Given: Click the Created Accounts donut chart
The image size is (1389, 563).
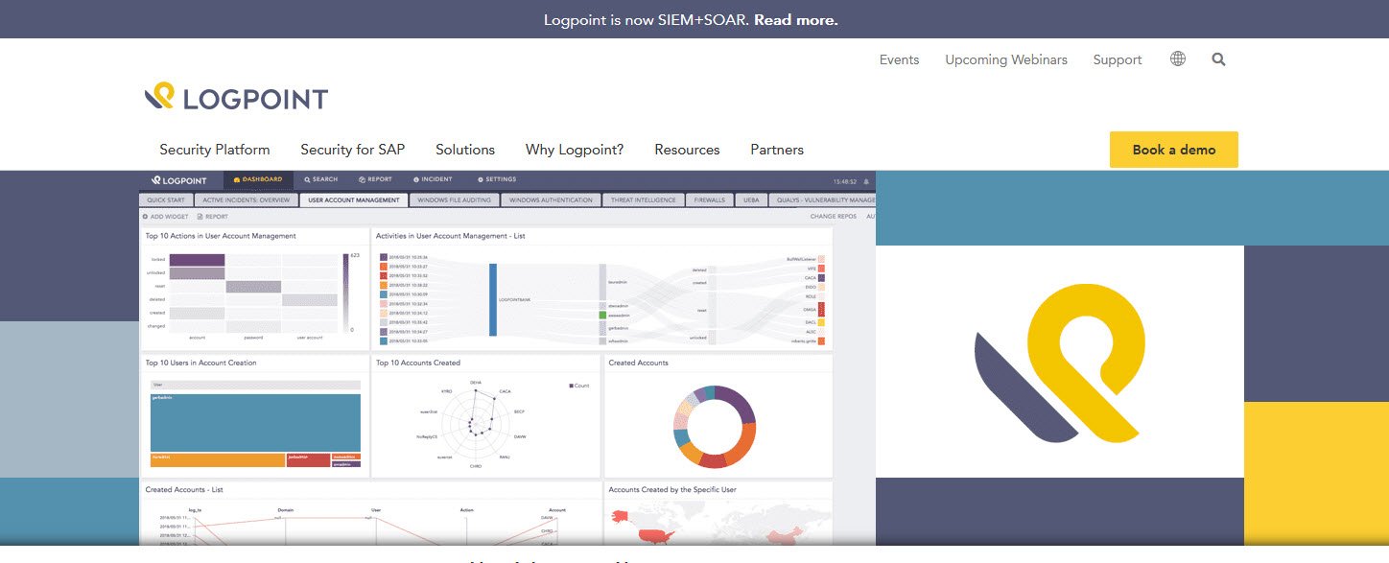Looking at the screenshot, I should pos(715,425).
